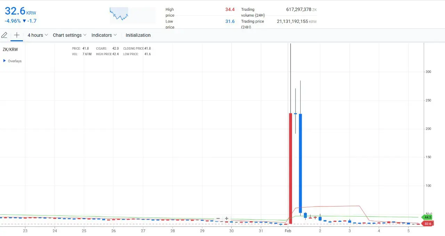Activate the crosshair cursor tool
The height and width of the screenshot is (236, 445).
click(16, 35)
